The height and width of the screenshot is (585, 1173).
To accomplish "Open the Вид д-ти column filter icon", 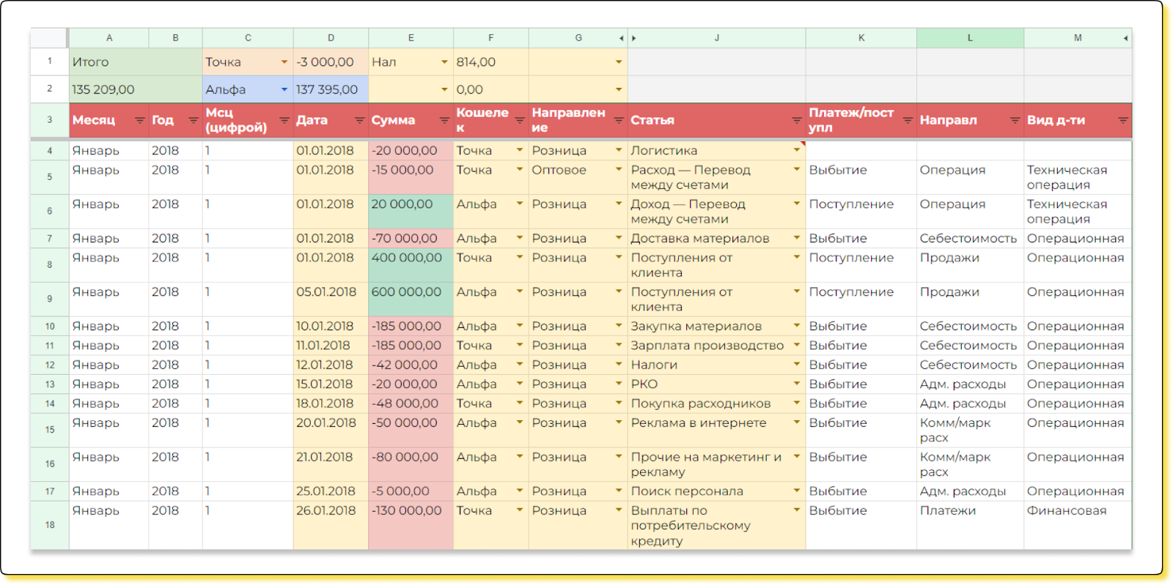I will coord(1122,120).
